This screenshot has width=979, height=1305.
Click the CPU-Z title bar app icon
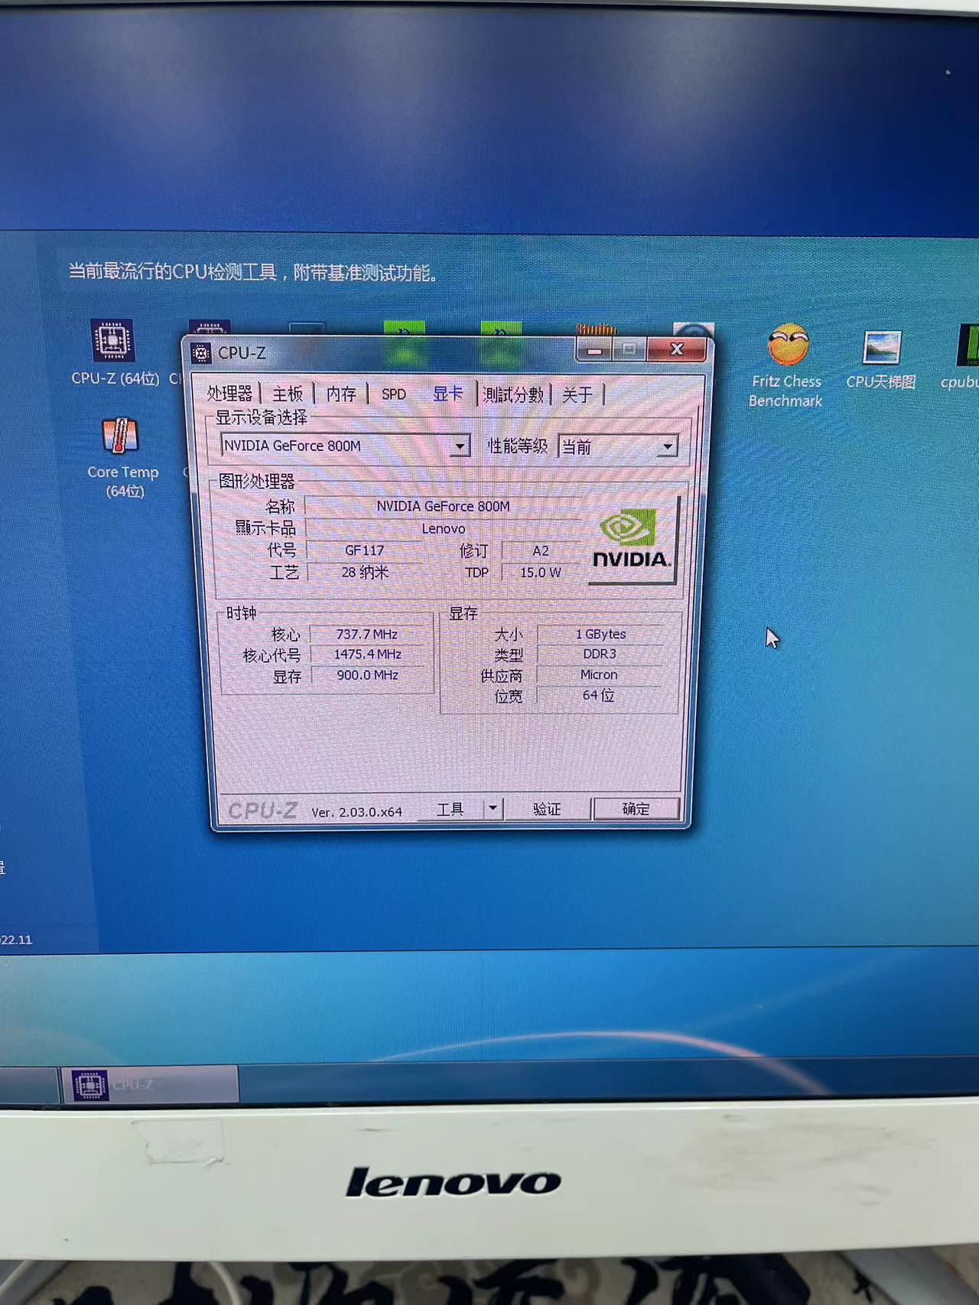tap(201, 353)
